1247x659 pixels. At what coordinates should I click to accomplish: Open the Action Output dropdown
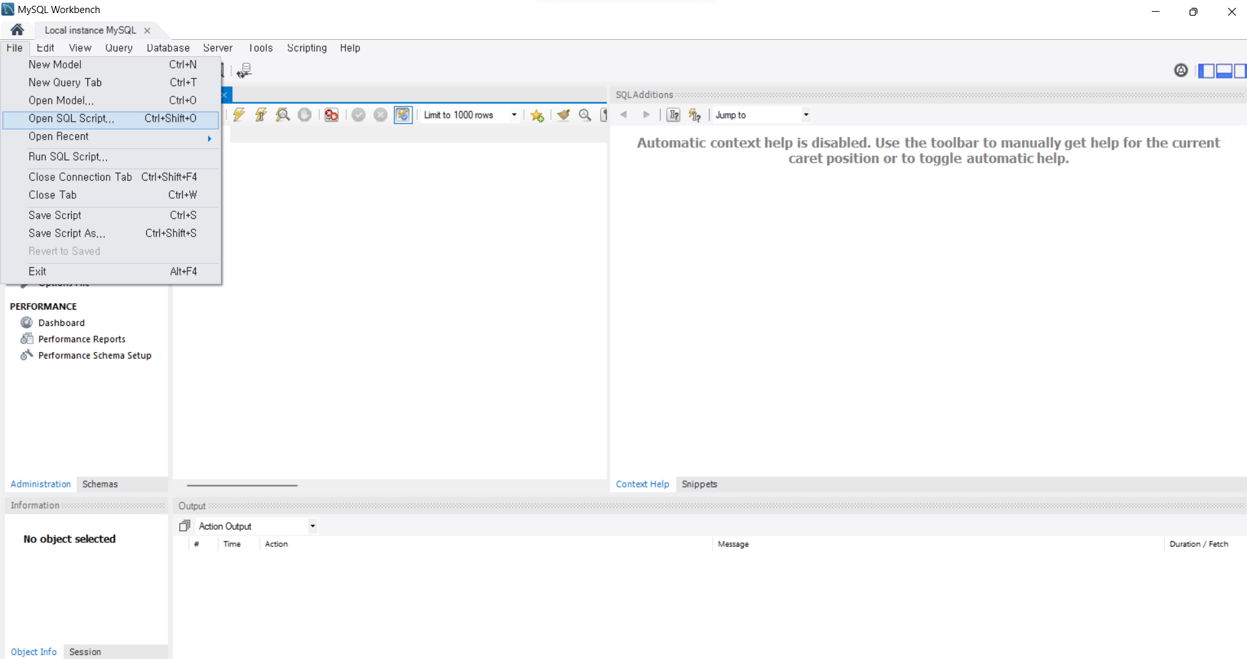313,526
